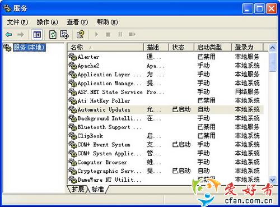Click gear icon beside Application Manage
This screenshot has width=280, height=207.
coord(73,83)
